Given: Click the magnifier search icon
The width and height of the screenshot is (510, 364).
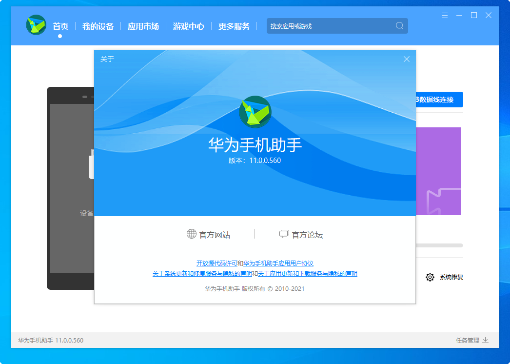Looking at the screenshot, I should coord(399,26).
